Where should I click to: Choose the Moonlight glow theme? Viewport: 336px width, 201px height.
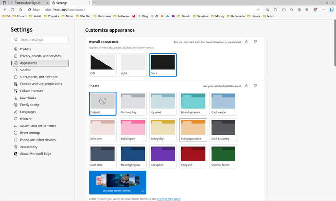coord(133,156)
